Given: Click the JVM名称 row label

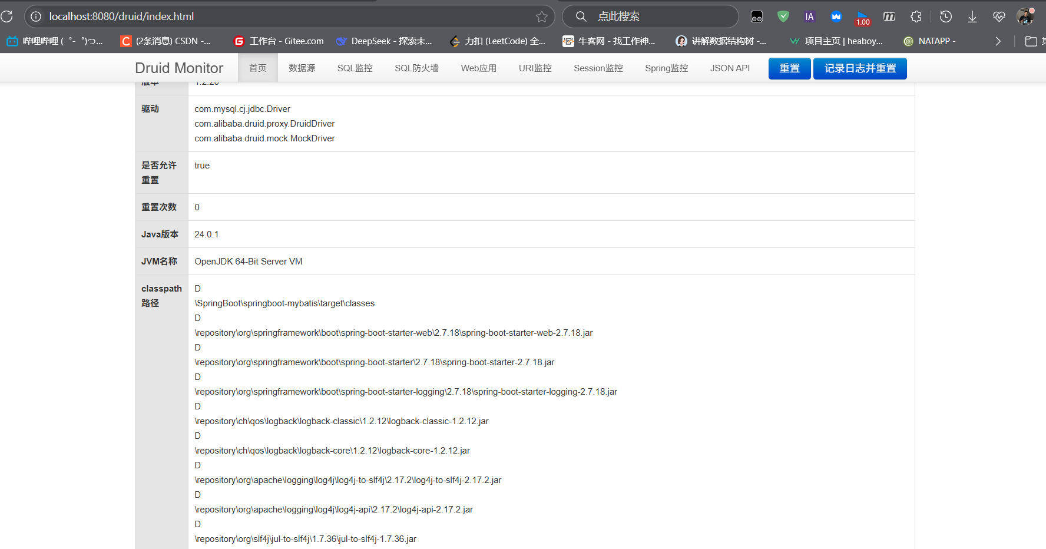Looking at the screenshot, I should click(x=159, y=262).
